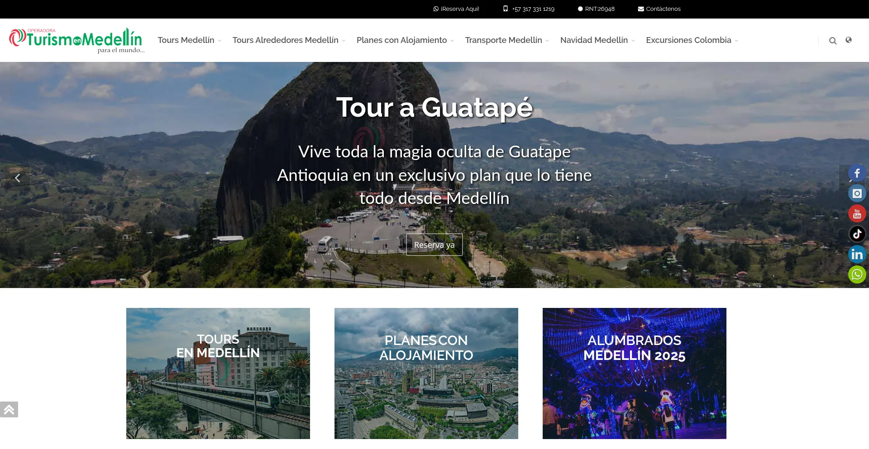The height and width of the screenshot is (449, 869).
Task: Click the back-to-top double arrow
Action: coord(9,410)
